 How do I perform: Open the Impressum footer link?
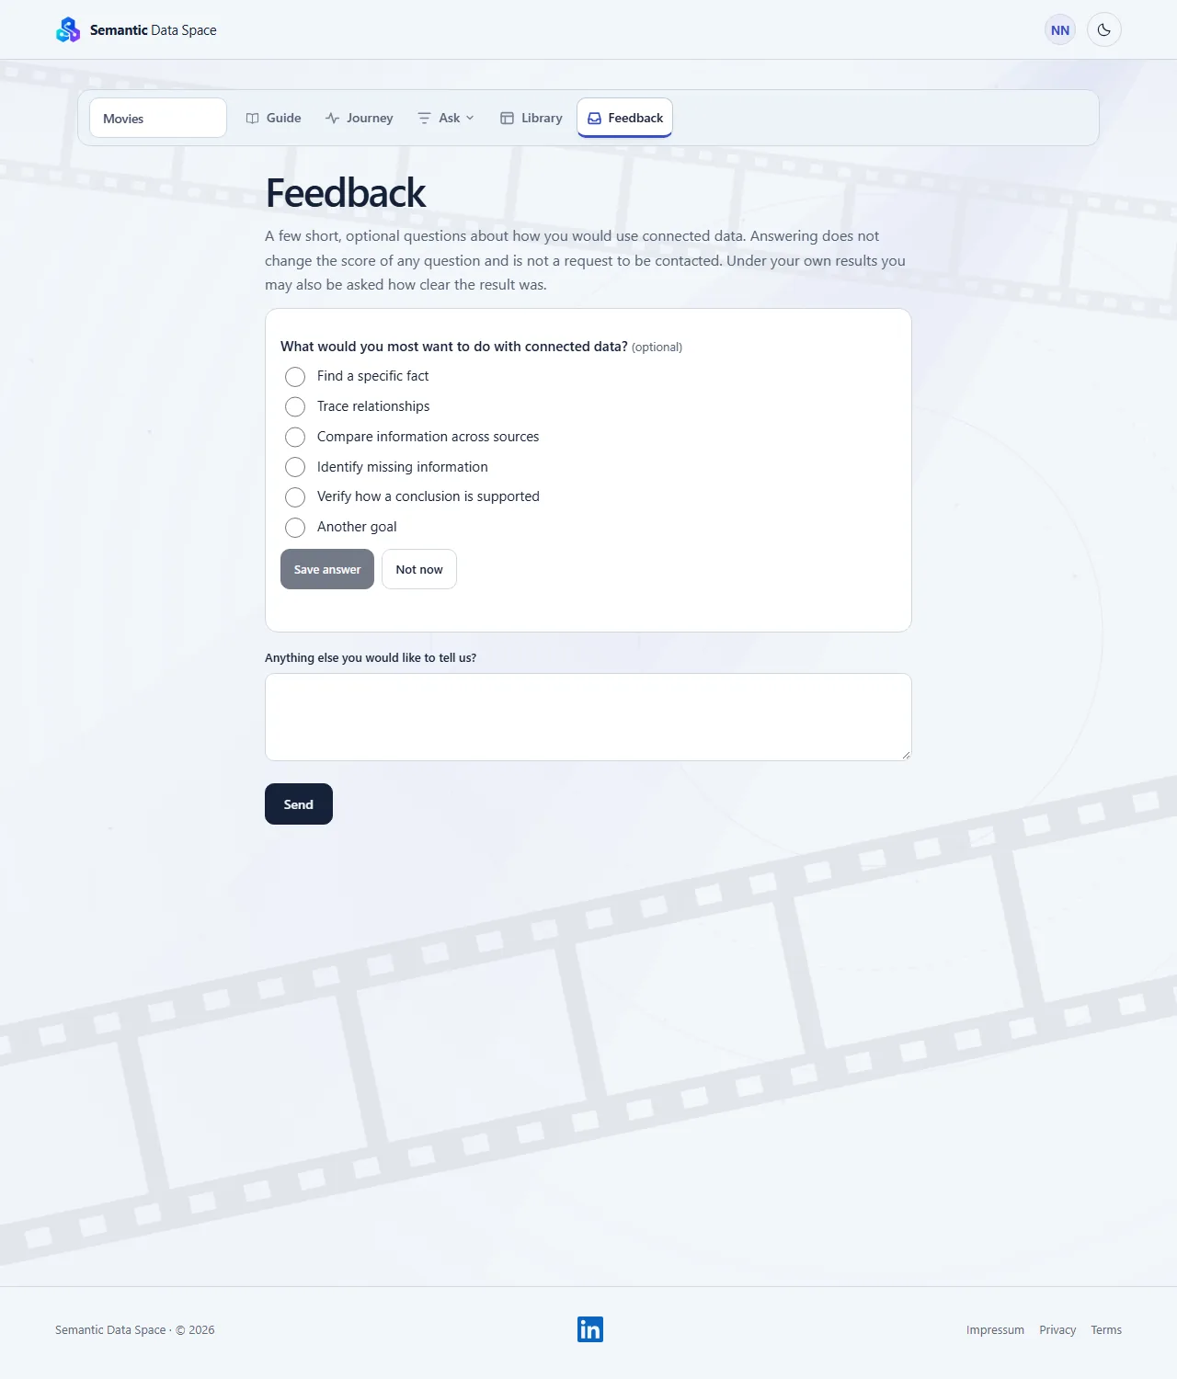(x=995, y=1329)
